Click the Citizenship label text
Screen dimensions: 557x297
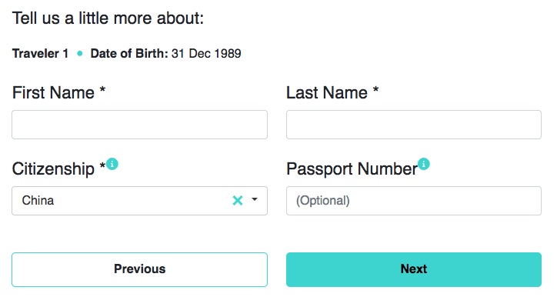(x=53, y=169)
